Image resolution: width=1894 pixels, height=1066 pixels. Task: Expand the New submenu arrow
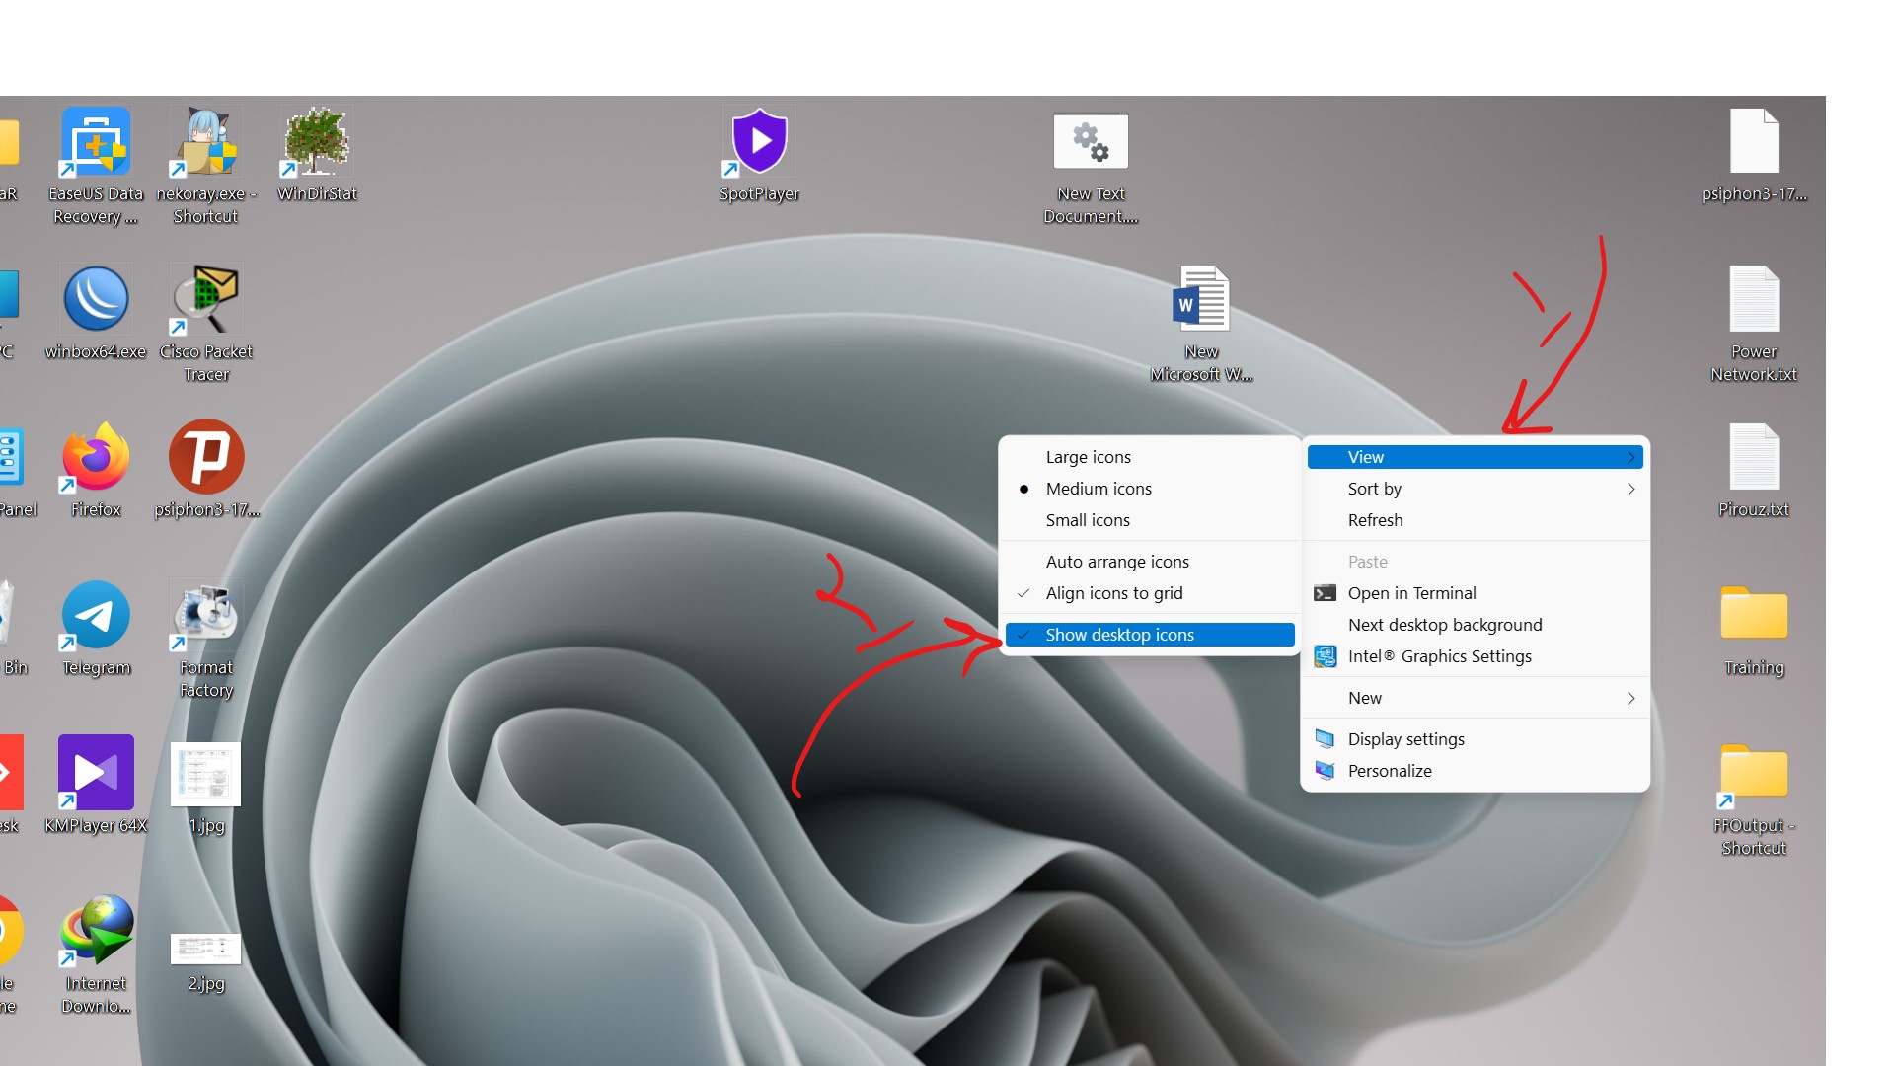[x=1630, y=698]
